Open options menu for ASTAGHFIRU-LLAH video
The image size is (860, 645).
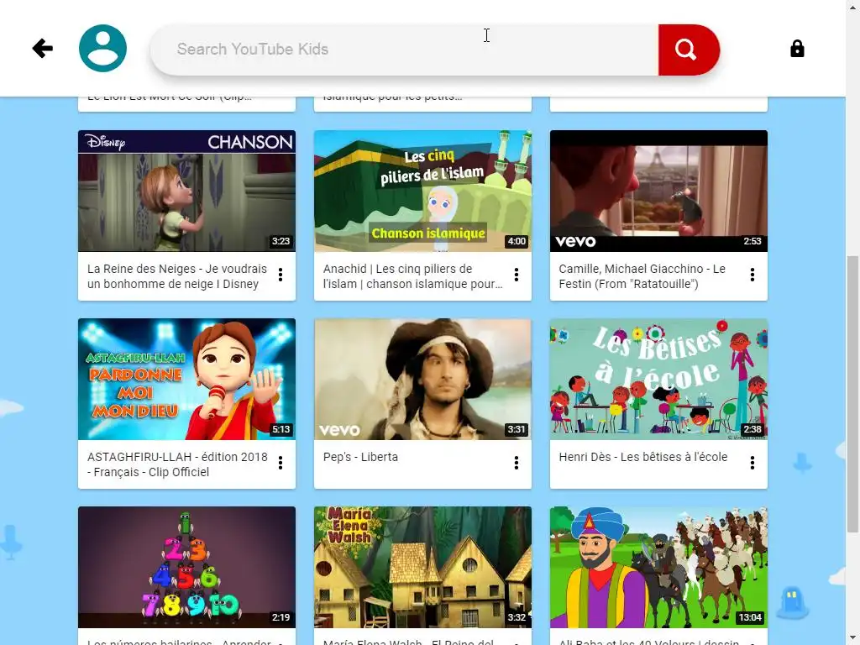coord(281,463)
